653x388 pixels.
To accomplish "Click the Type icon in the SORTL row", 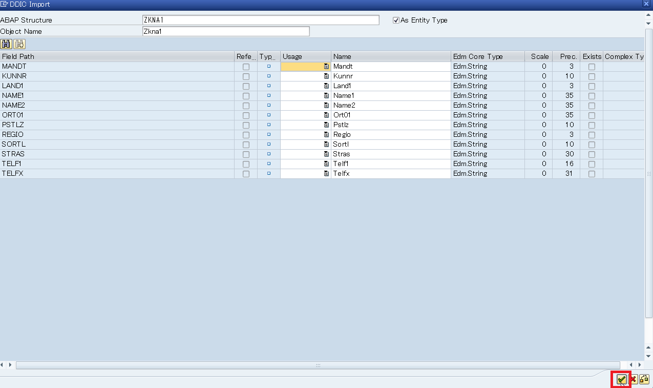I will (269, 145).
